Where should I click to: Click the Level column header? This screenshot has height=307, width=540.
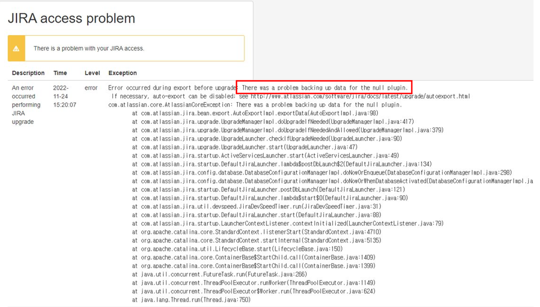coord(92,73)
